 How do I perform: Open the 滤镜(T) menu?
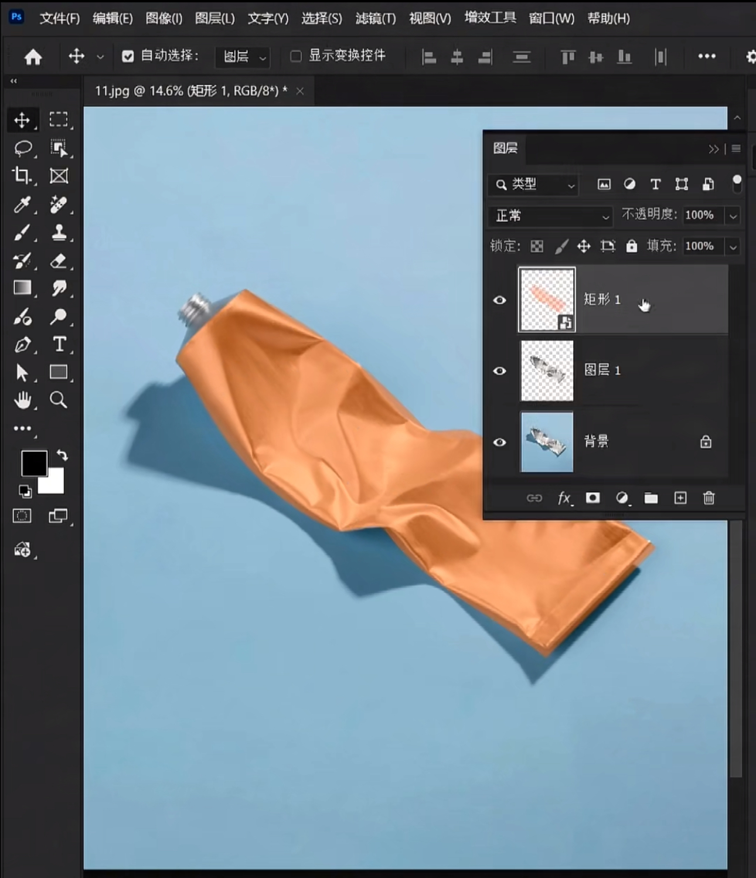(375, 19)
